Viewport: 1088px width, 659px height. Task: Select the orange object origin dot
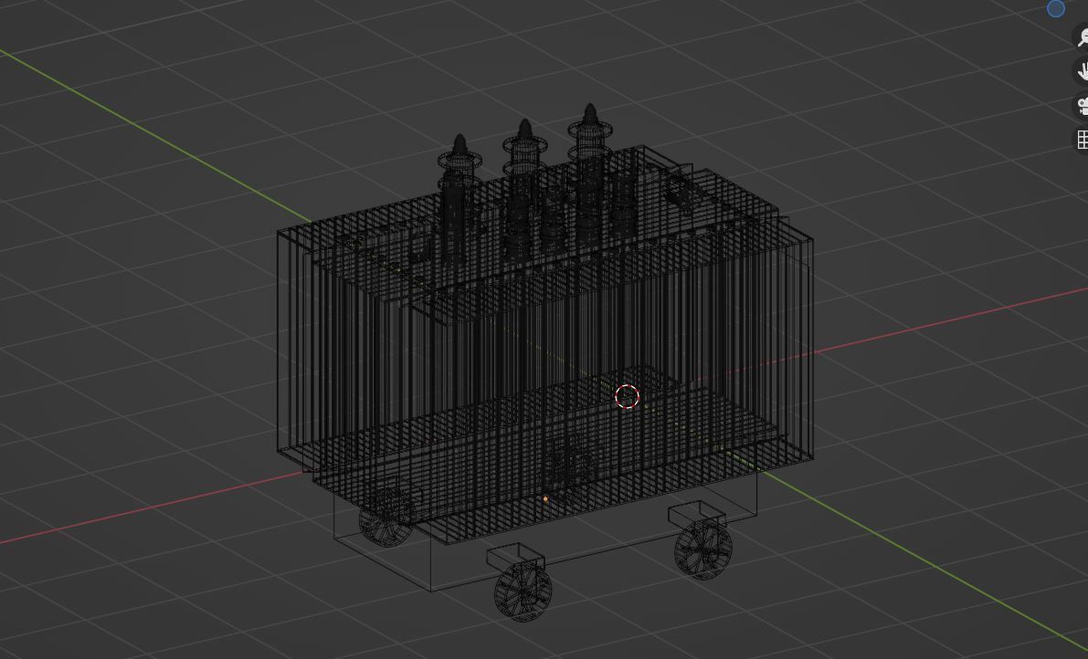click(545, 499)
